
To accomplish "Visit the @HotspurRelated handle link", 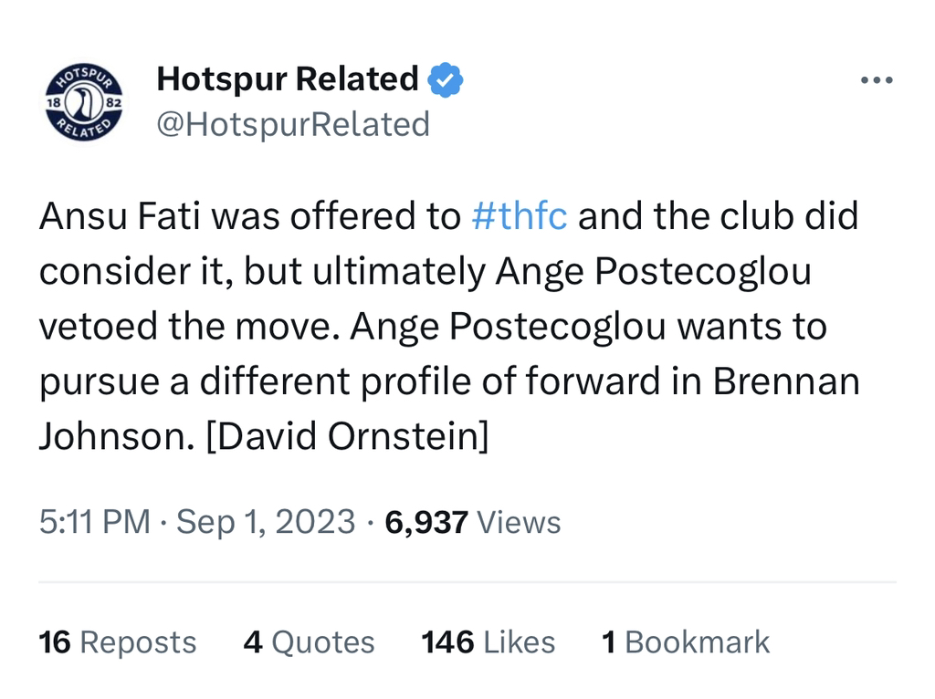I will tap(293, 124).
